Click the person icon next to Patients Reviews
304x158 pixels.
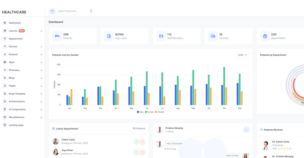261,130
